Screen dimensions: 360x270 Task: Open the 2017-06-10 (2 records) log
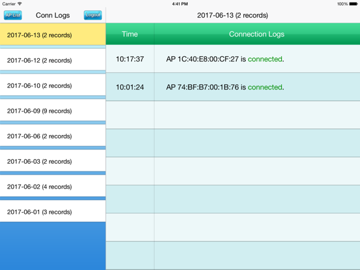click(x=53, y=85)
